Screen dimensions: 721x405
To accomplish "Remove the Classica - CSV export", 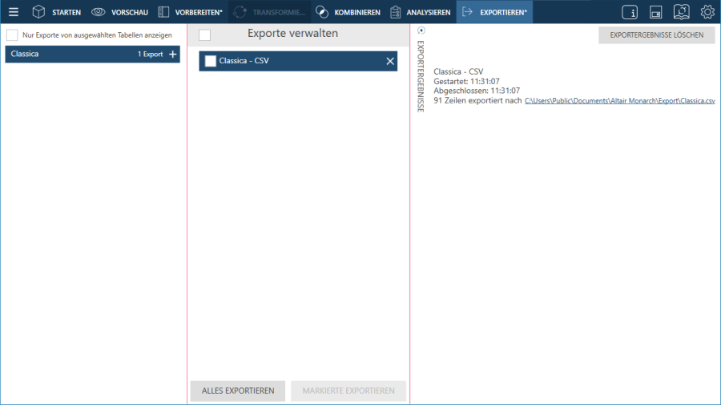I will pos(390,61).
